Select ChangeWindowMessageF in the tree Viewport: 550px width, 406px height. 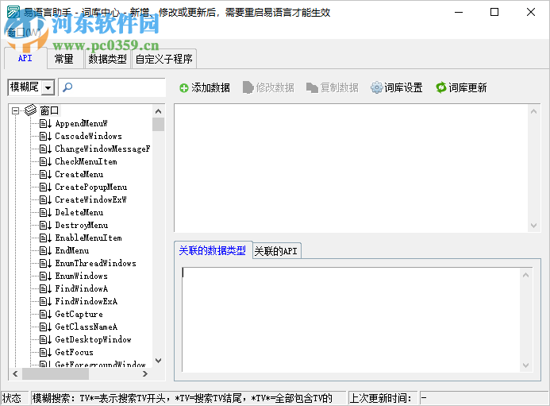[102, 149]
